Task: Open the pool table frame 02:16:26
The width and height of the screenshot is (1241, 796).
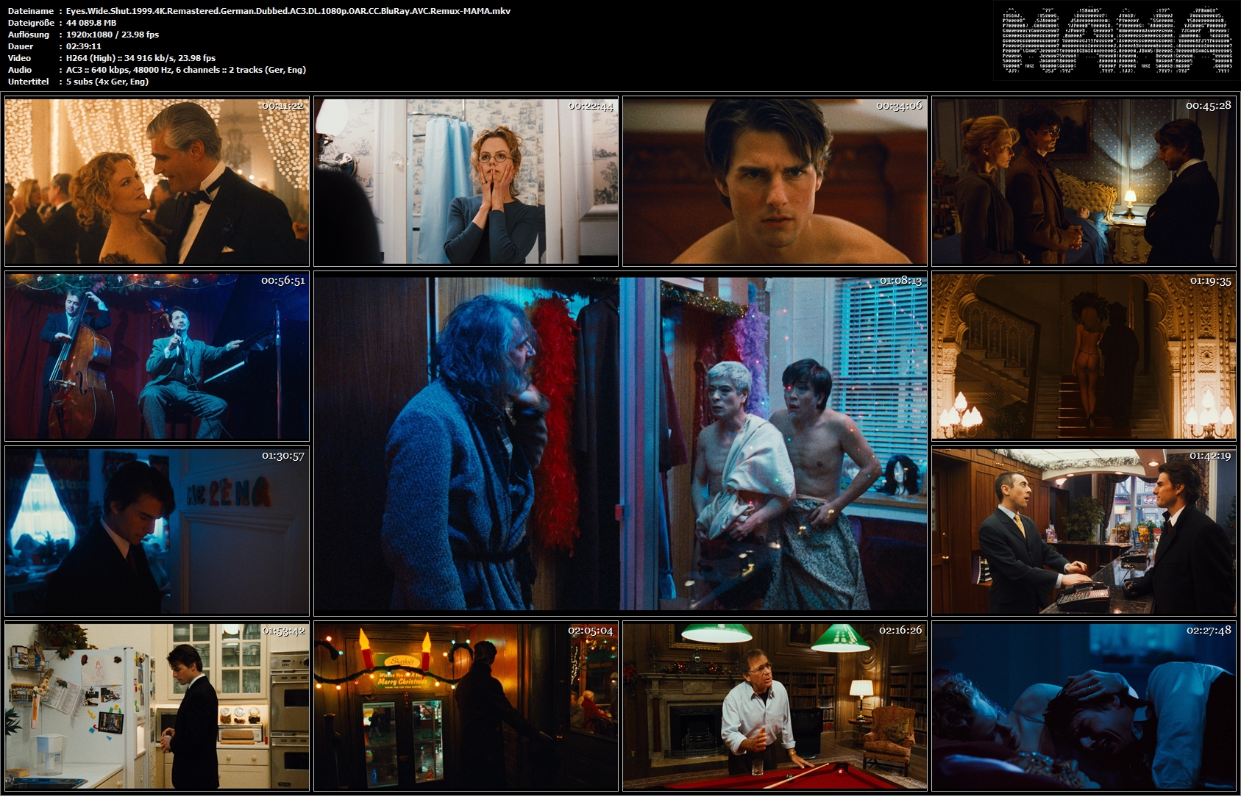Action: pos(775,706)
